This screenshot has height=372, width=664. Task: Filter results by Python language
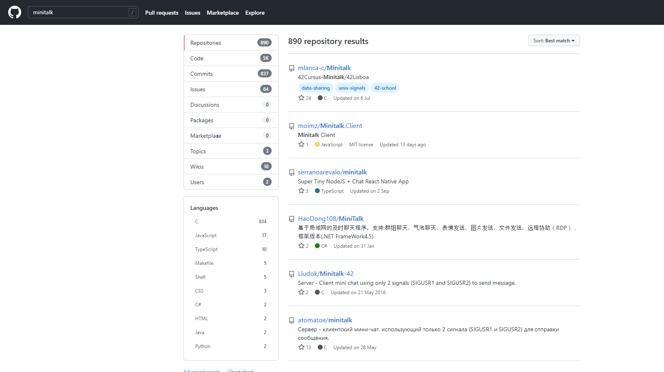pos(231,346)
